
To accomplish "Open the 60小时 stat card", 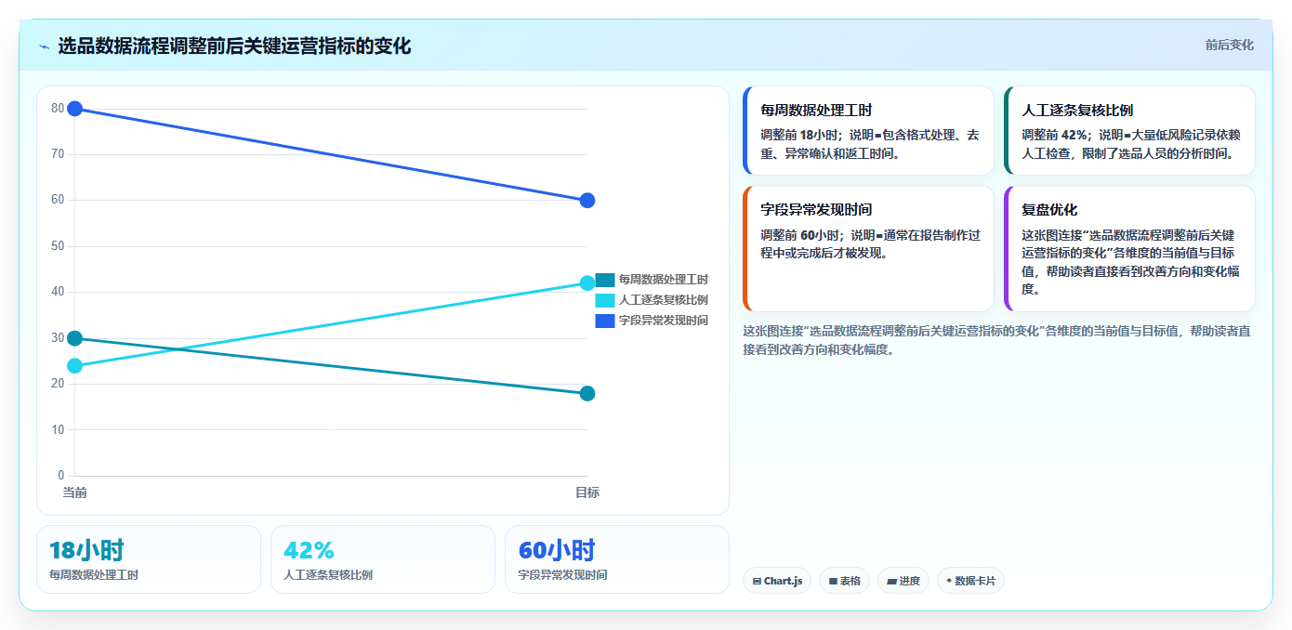I will (x=617, y=559).
